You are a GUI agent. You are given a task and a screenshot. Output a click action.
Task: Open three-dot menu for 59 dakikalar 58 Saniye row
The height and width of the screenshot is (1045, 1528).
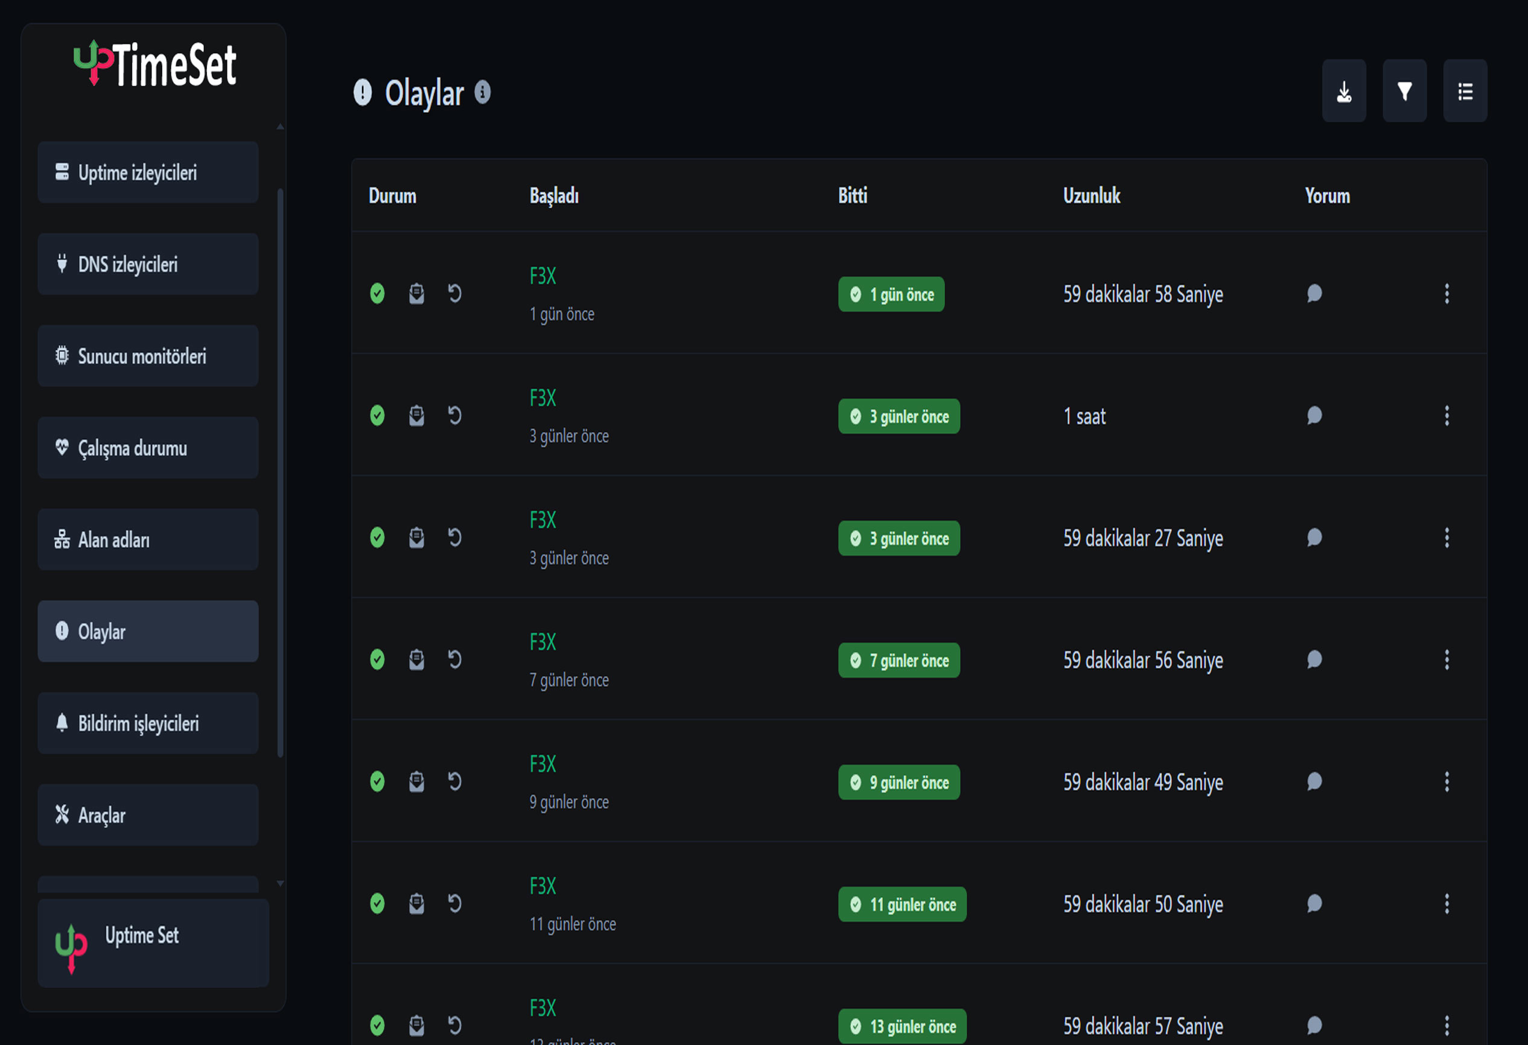click(x=1447, y=293)
